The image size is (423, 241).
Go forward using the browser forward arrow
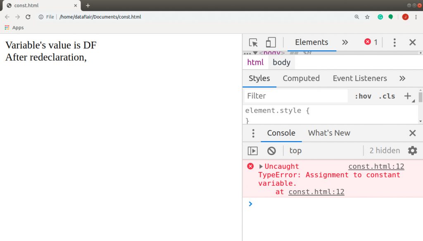click(x=17, y=17)
